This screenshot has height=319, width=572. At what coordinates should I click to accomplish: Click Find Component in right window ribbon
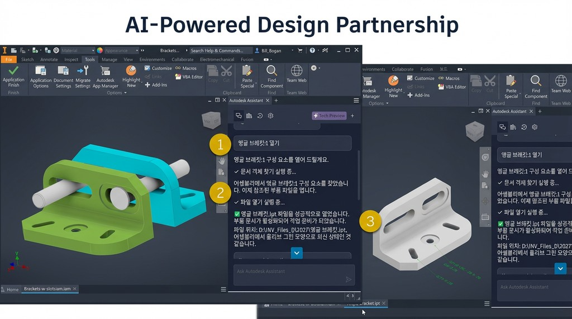coord(536,87)
